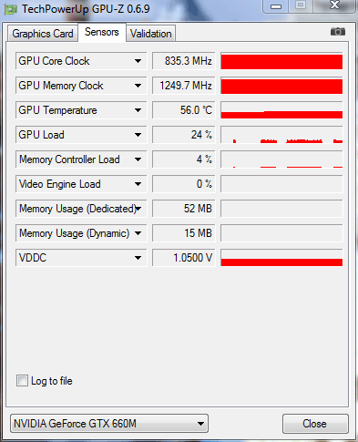Minimize the GPU-Z window
358x442 pixels.
[276, 6]
